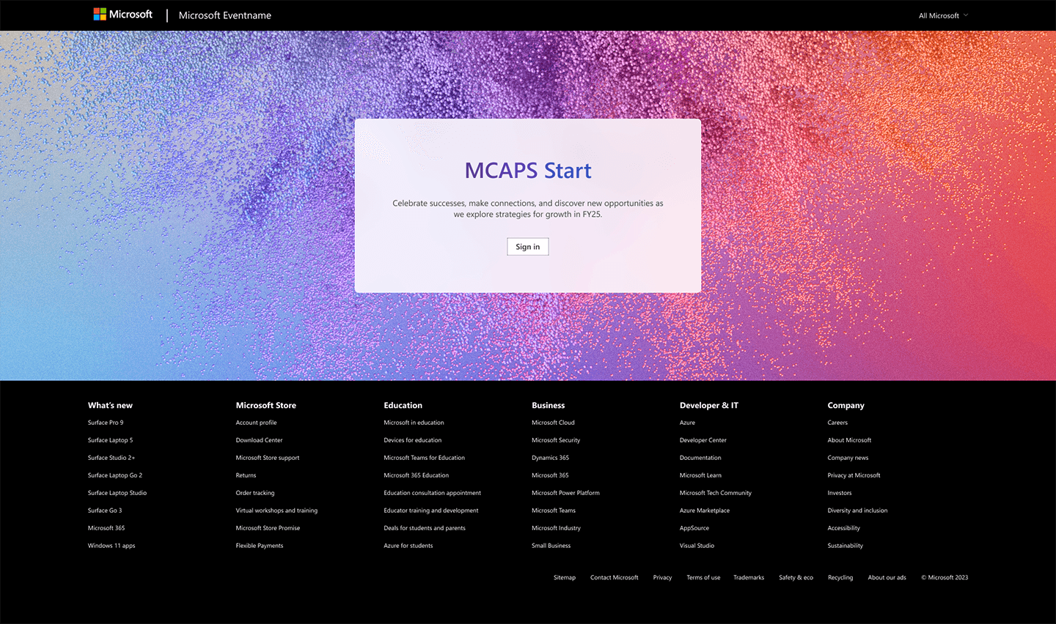Go to Surface Studio 2+ link

click(111, 458)
